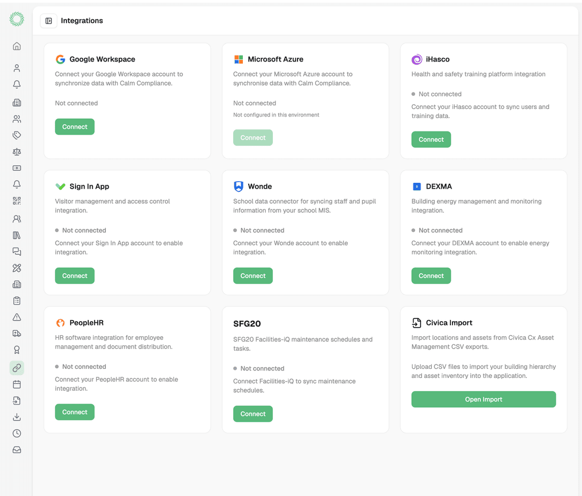Viewport: 582px width, 496px height.
Task: Click the Microsoft Azure card heading
Action: [x=275, y=59]
